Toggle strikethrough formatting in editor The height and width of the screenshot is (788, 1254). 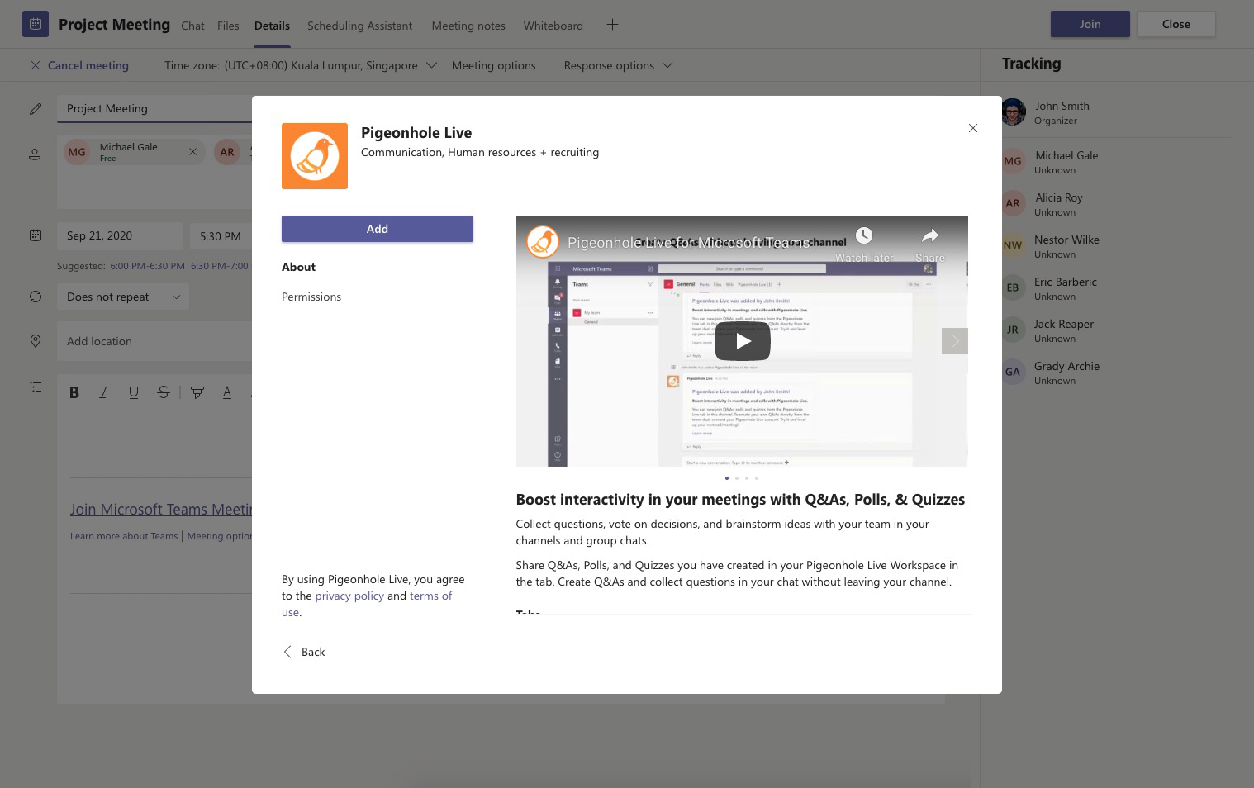point(164,392)
